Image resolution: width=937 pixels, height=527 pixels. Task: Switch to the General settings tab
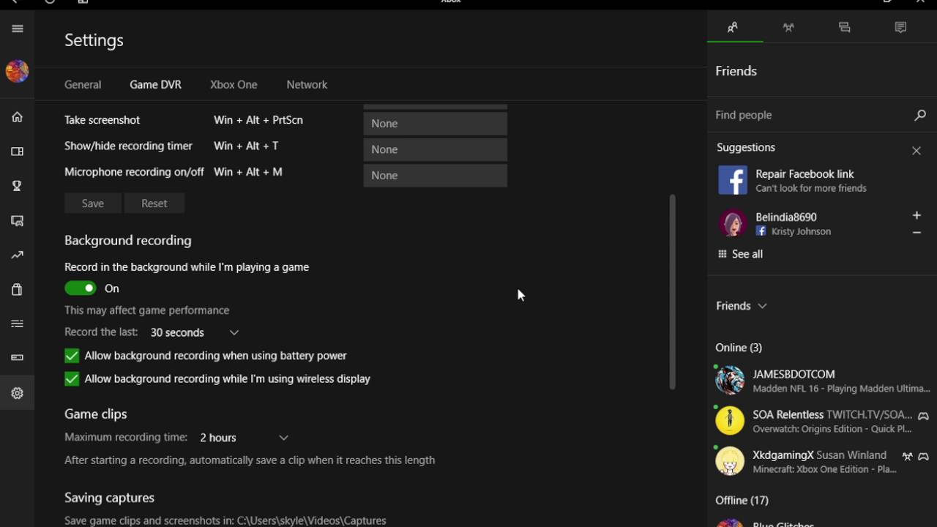[x=83, y=85]
